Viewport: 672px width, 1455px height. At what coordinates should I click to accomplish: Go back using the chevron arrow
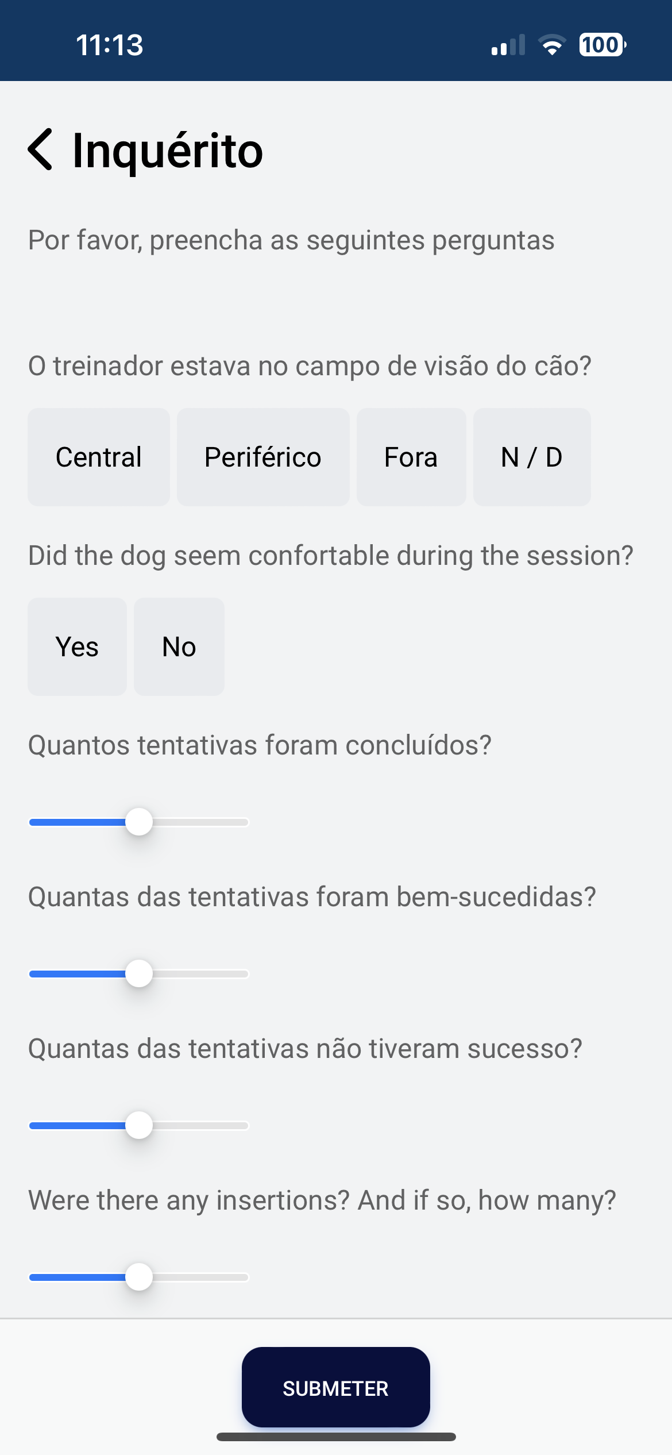pos(40,149)
